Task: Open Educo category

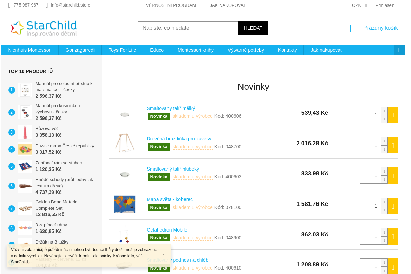Action: tap(157, 50)
